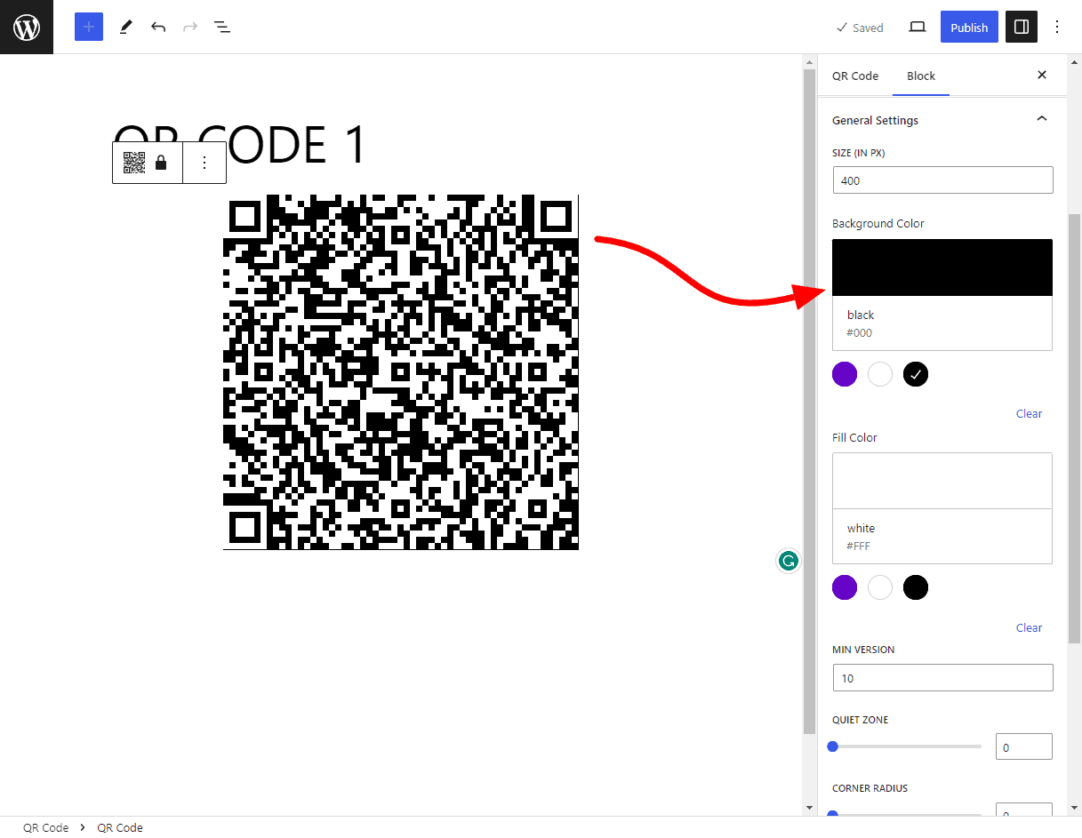Clear the Background Color selection
1082x838 pixels.
1028,413
